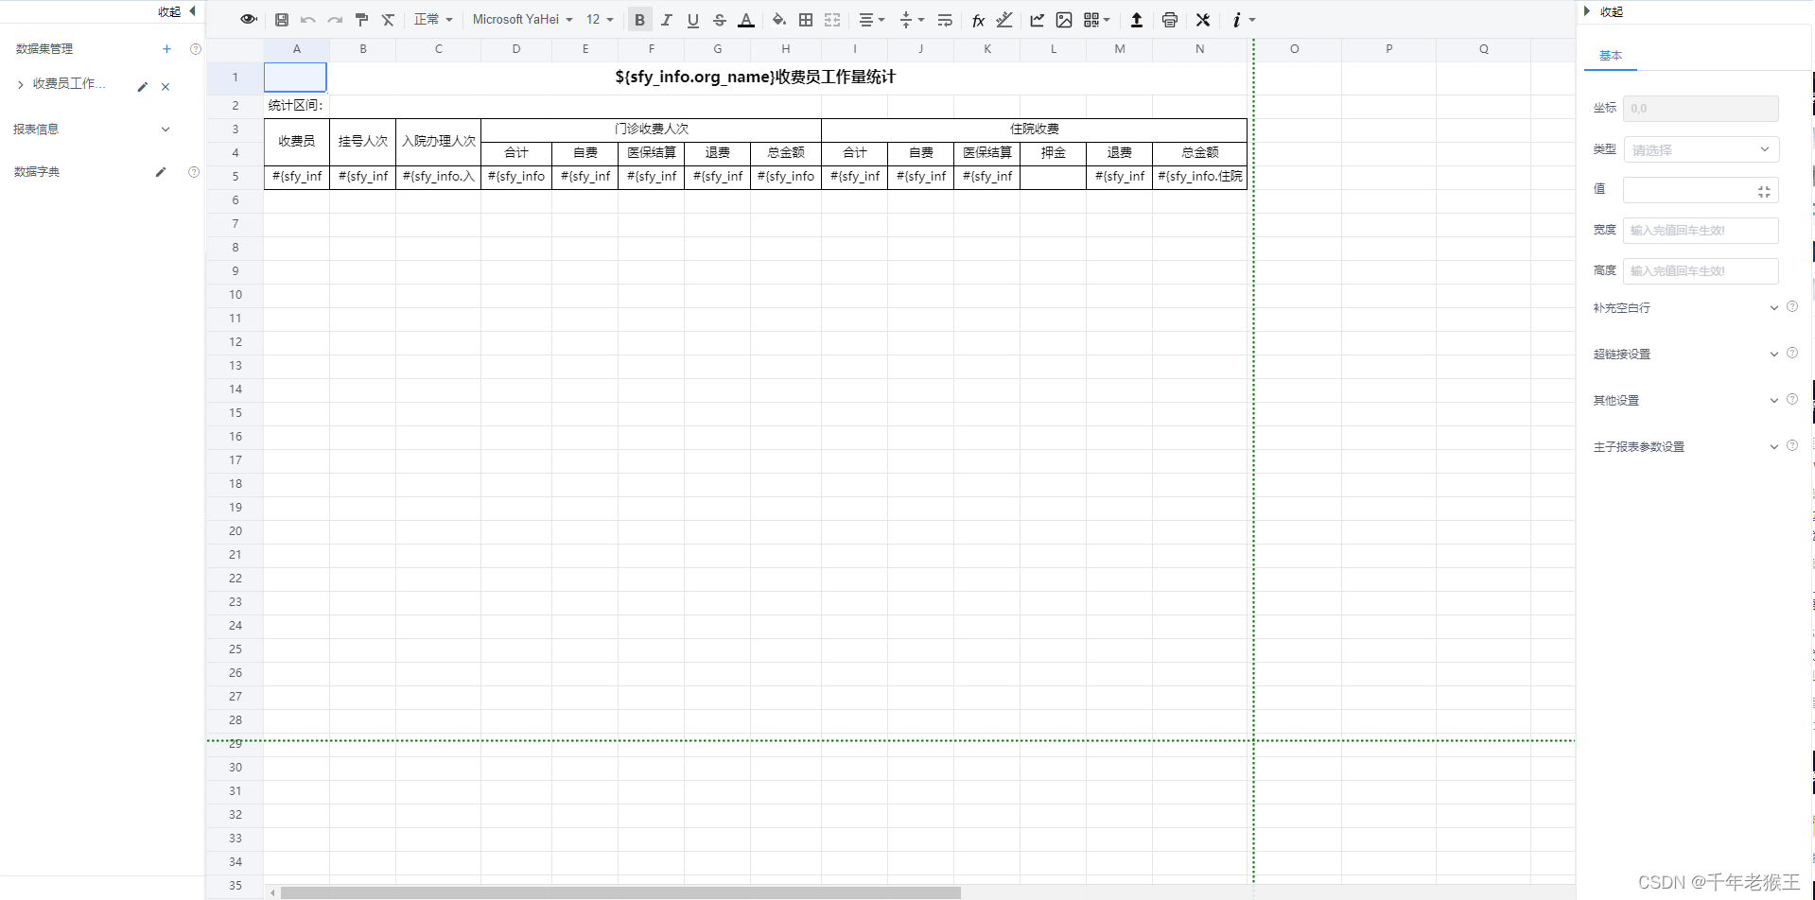This screenshot has height=900, width=1815.
Task: Click the 坐标 coordinate field
Action: [x=1701, y=109]
